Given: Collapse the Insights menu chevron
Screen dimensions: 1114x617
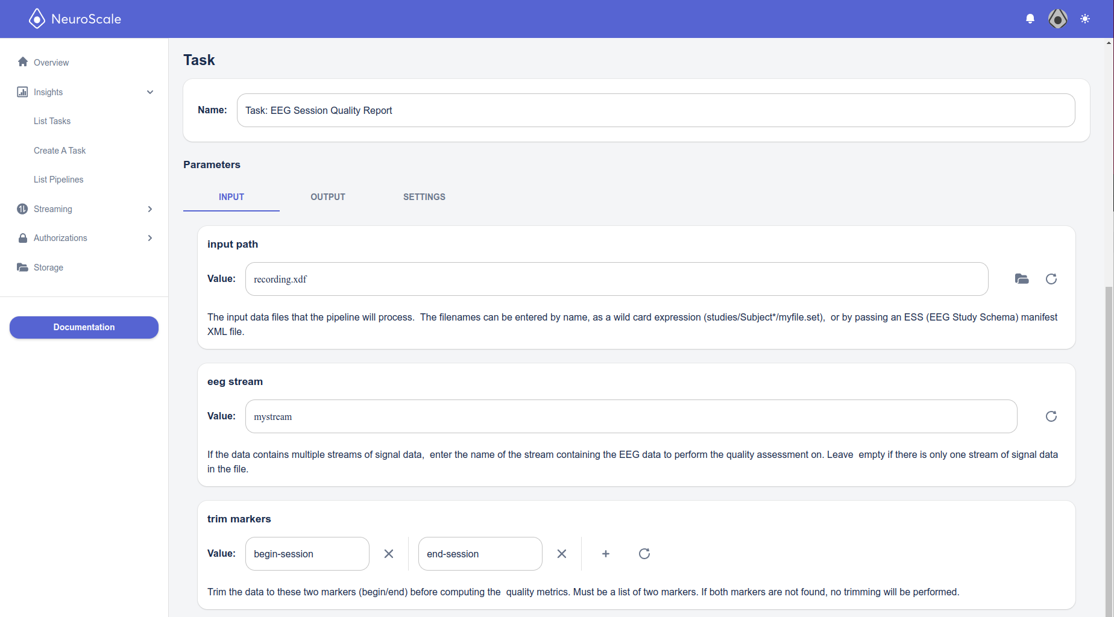Looking at the screenshot, I should click(x=150, y=92).
